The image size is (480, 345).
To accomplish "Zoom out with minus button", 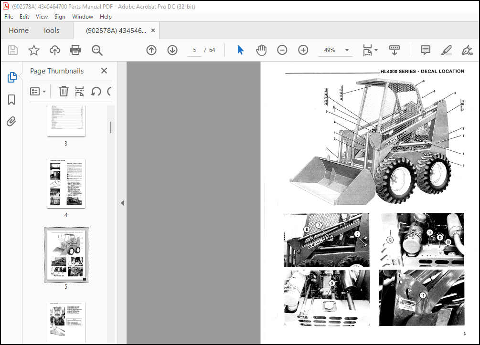I will coord(282,50).
